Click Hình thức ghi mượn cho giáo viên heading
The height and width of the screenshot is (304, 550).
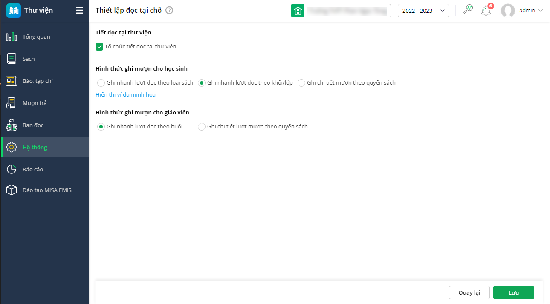click(x=142, y=112)
